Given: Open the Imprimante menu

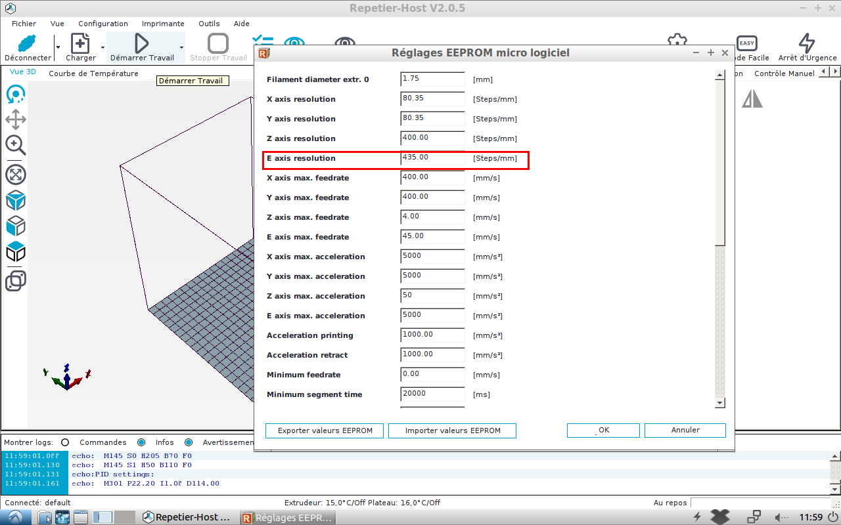Looking at the screenshot, I should coord(163,24).
